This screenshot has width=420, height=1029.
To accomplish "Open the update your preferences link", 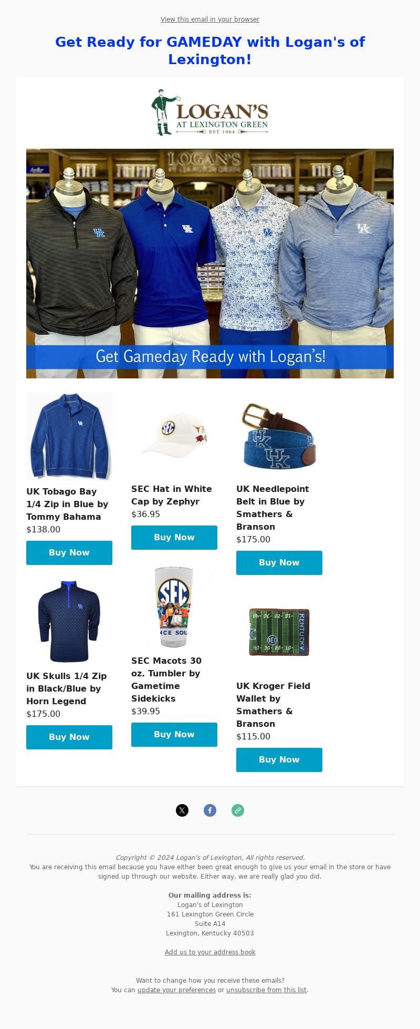I will (x=176, y=990).
